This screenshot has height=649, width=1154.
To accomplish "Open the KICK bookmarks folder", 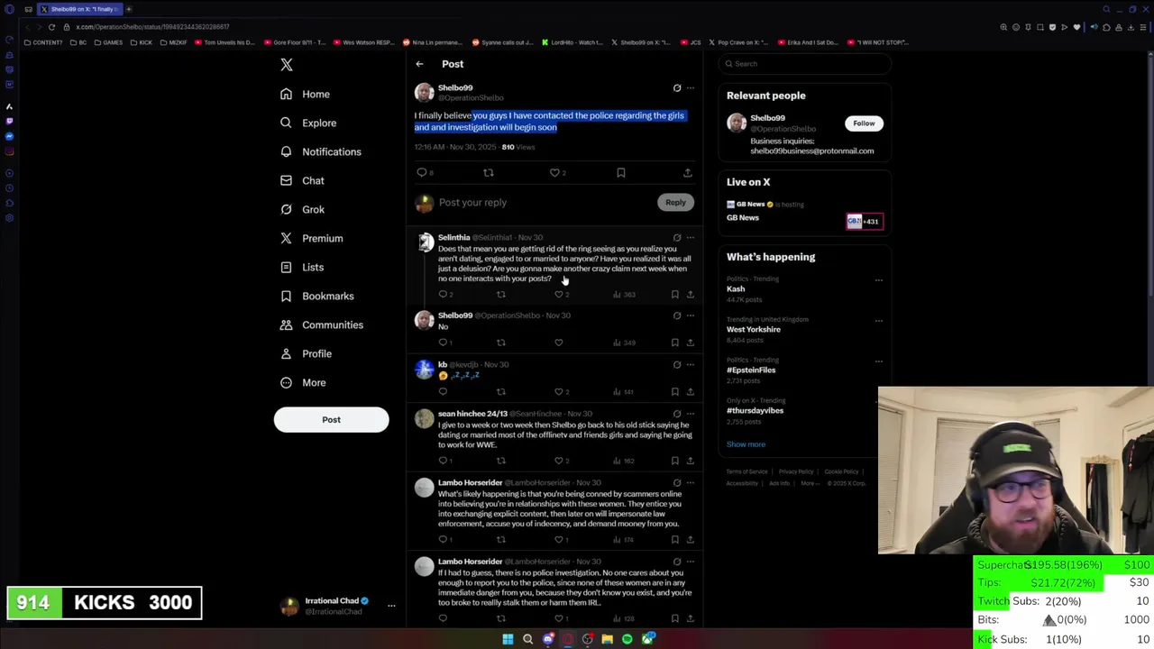I will click(x=142, y=42).
